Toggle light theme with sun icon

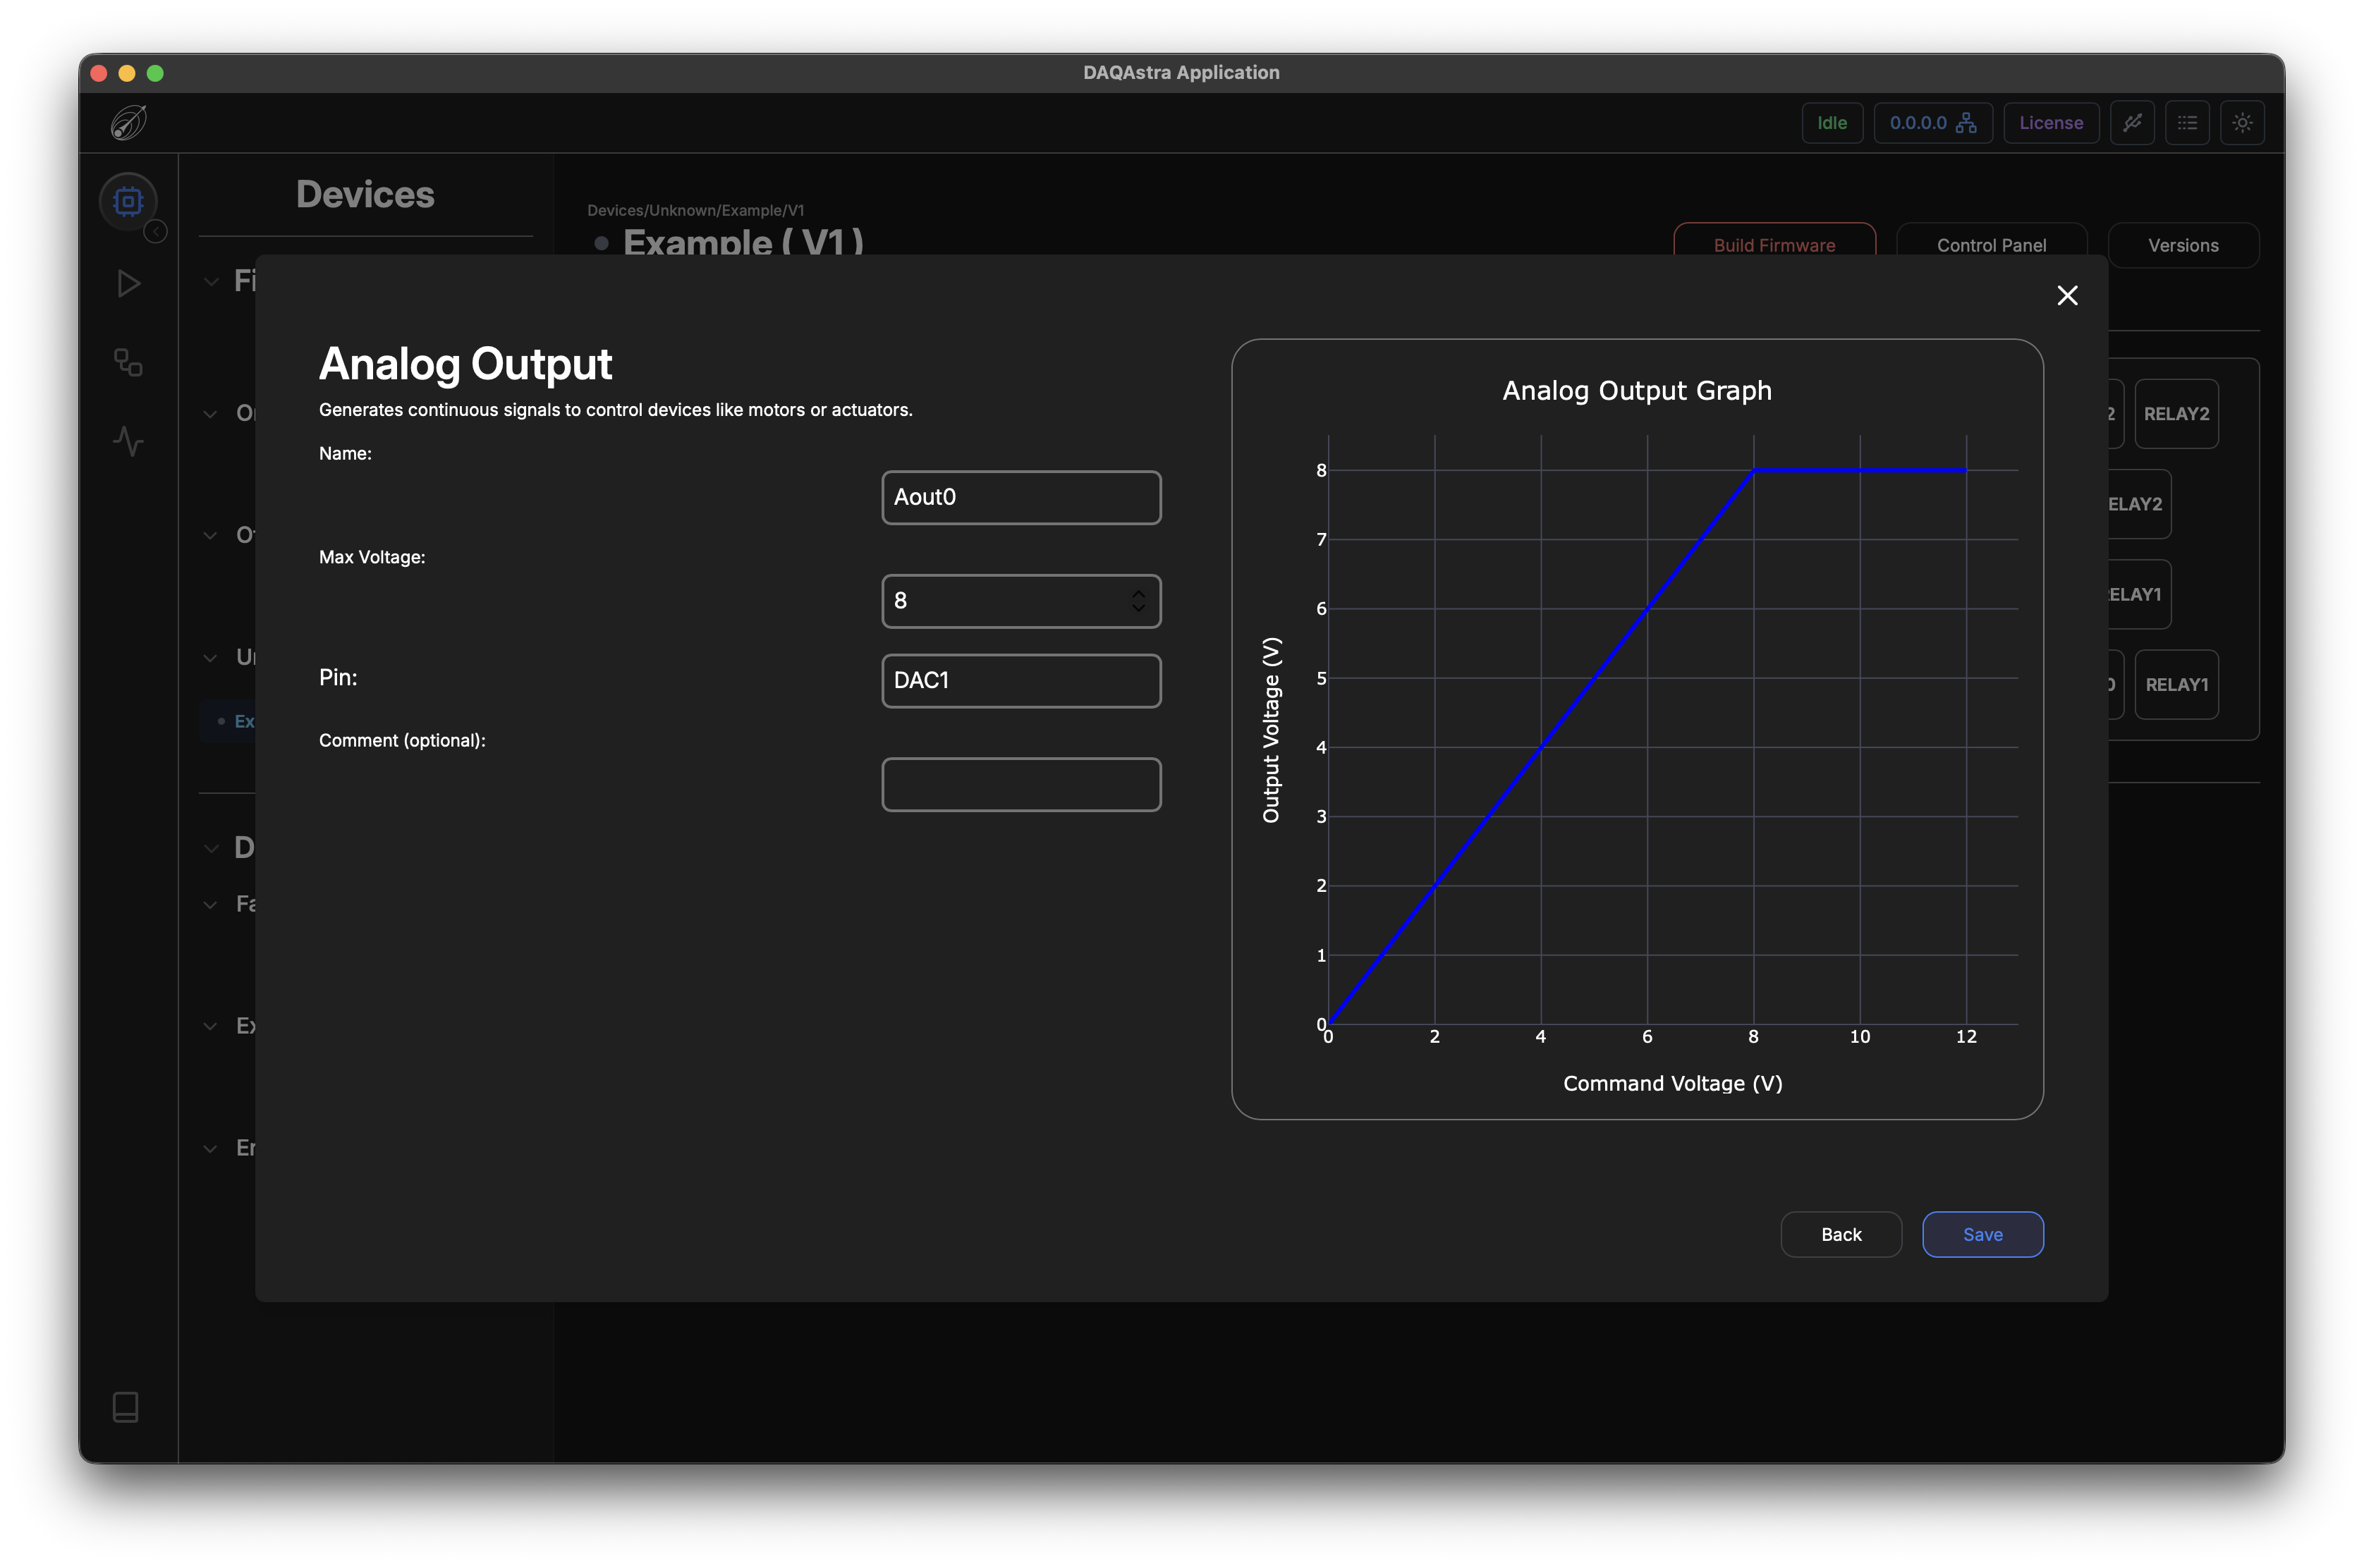pos(2242,123)
